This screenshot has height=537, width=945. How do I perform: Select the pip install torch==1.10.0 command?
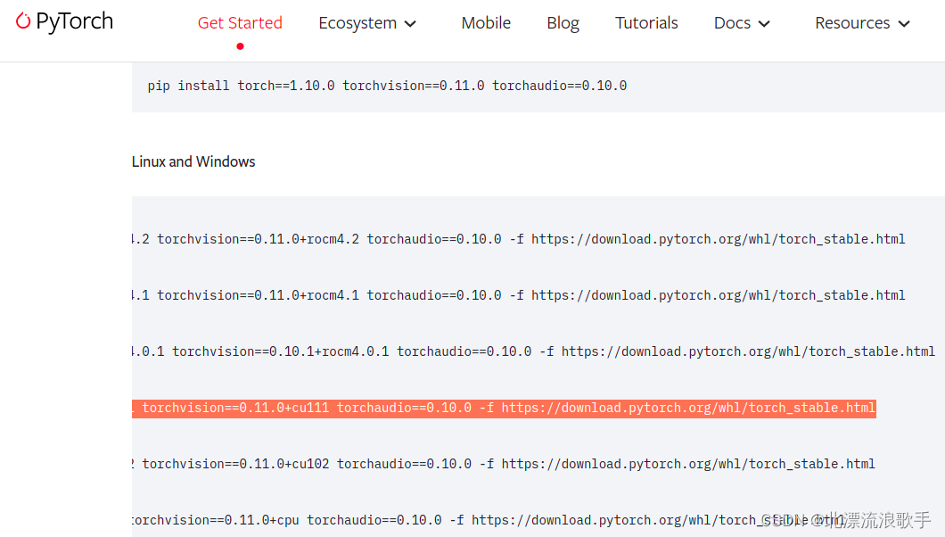coord(387,86)
